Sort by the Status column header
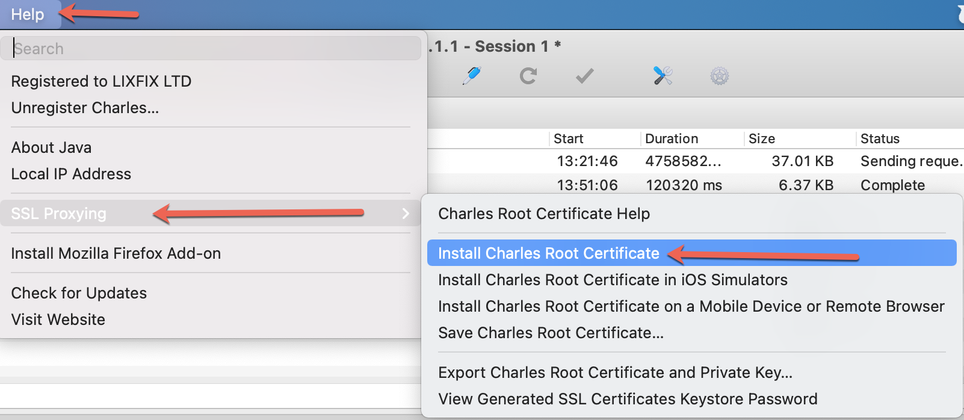 click(880, 138)
